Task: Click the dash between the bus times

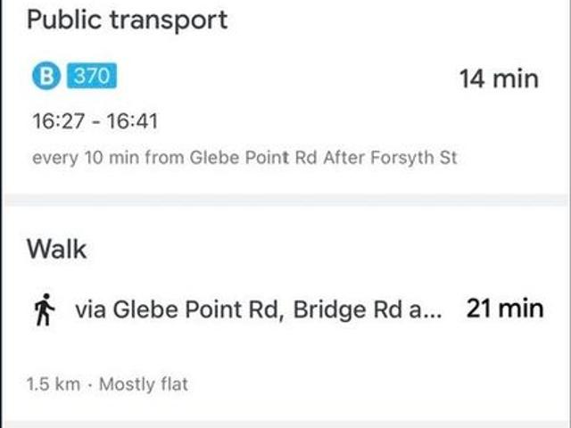Action: (95, 121)
